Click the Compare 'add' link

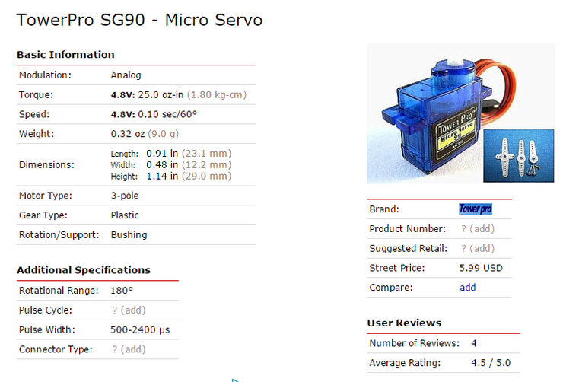468,288
